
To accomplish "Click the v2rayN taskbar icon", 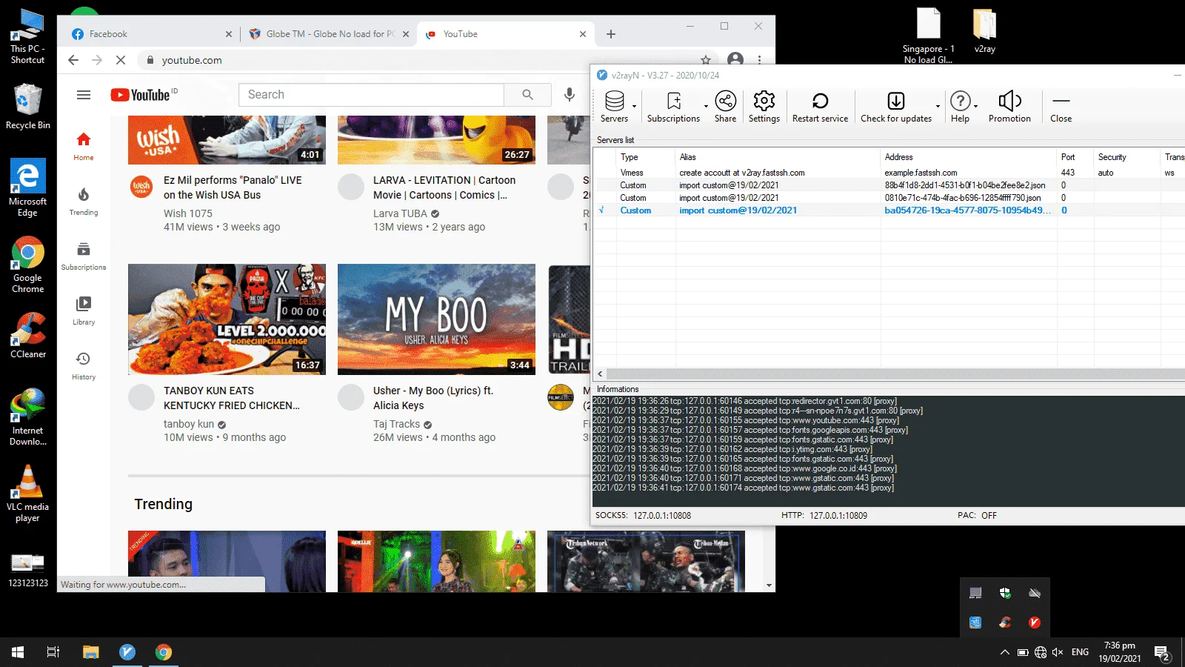I will (x=127, y=652).
